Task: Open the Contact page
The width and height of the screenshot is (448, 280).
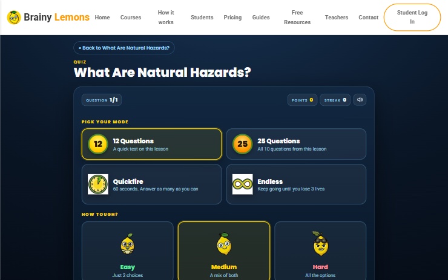Action: coord(368,18)
